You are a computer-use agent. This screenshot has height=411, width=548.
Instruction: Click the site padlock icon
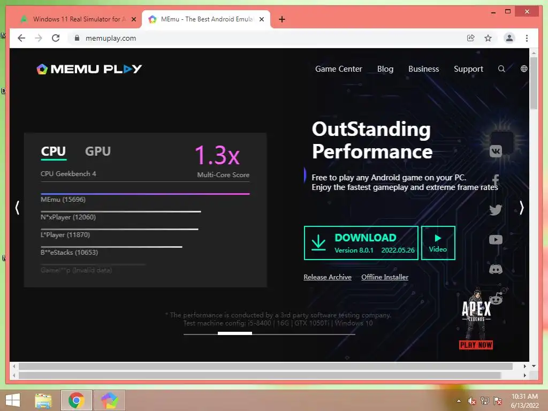point(77,38)
